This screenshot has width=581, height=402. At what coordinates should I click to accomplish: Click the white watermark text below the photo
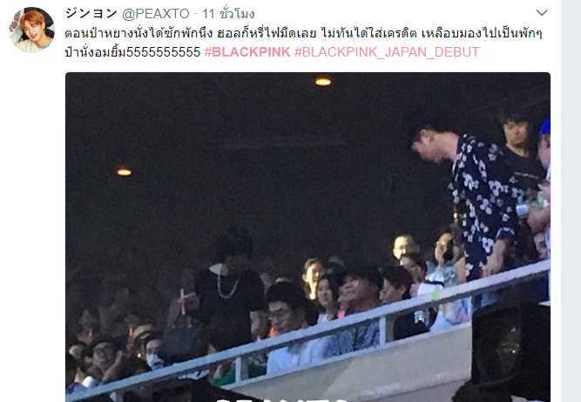(281, 399)
